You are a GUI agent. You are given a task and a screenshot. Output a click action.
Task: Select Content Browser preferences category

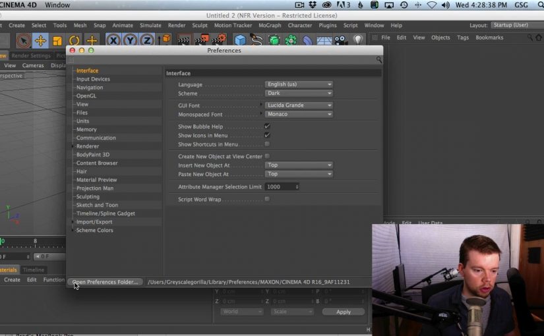coord(97,163)
